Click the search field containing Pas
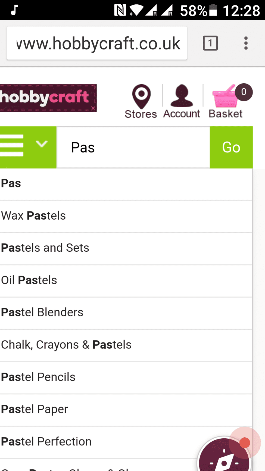This screenshot has width=265, height=471. 133,148
